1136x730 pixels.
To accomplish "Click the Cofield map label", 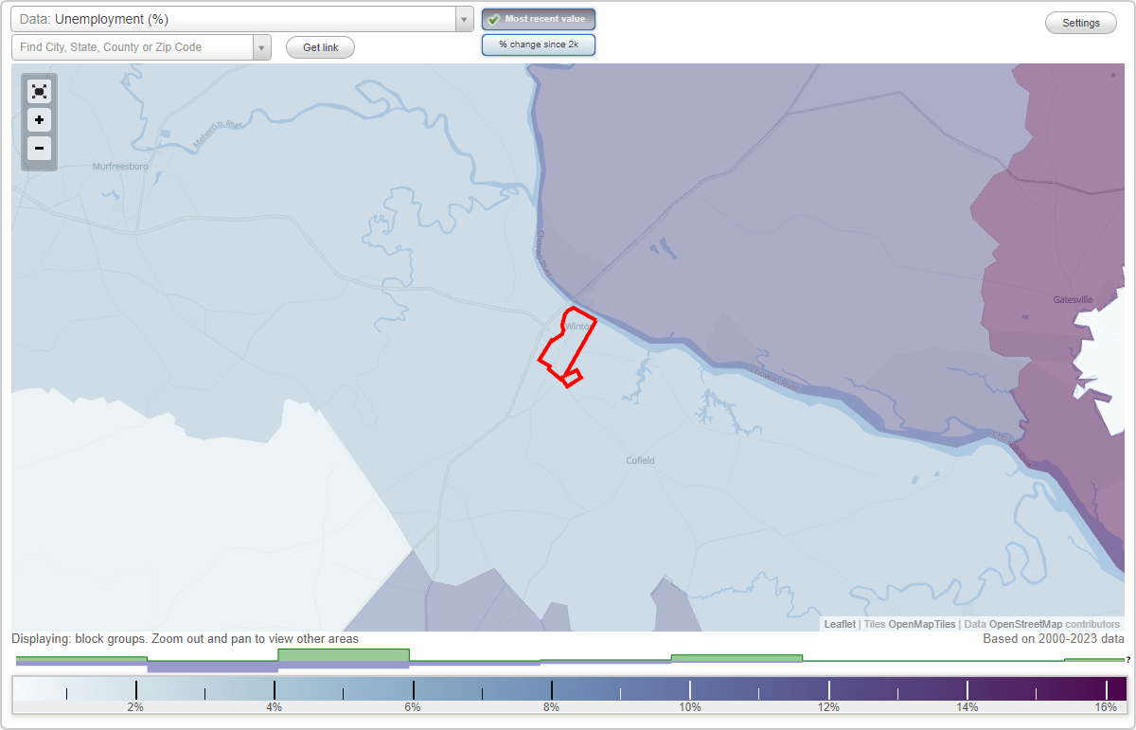I will click(x=640, y=461).
